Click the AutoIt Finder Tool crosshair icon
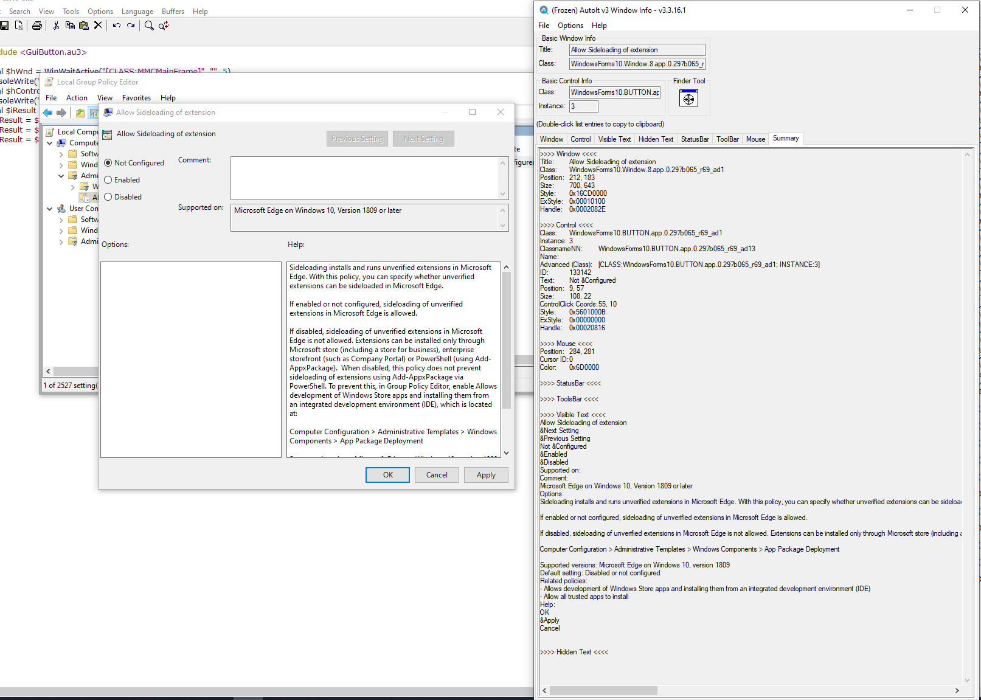981x700 pixels. click(x=688, y=98)
